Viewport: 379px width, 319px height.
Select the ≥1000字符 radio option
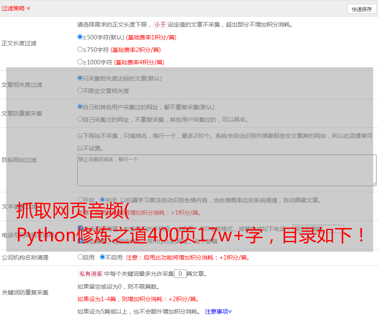pos(80,62)
